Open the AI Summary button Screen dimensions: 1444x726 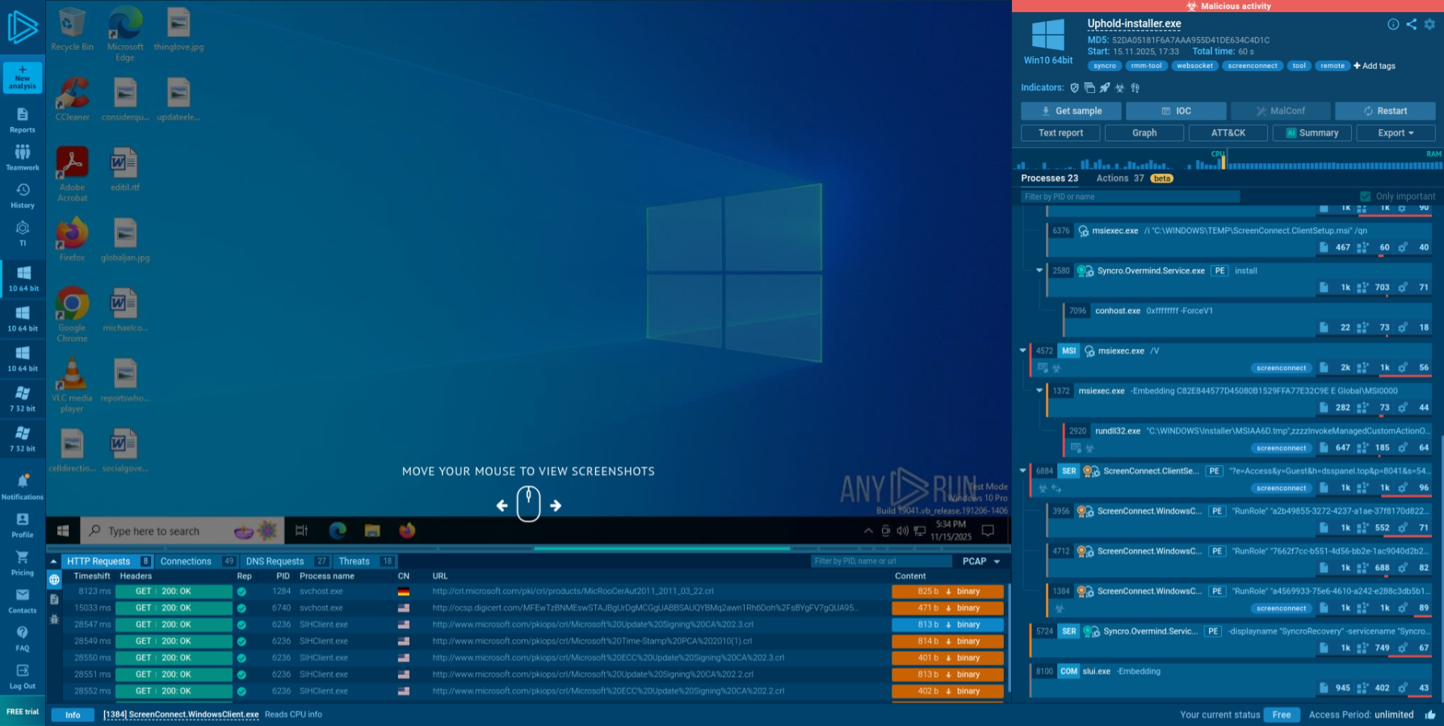[1312, 133]
